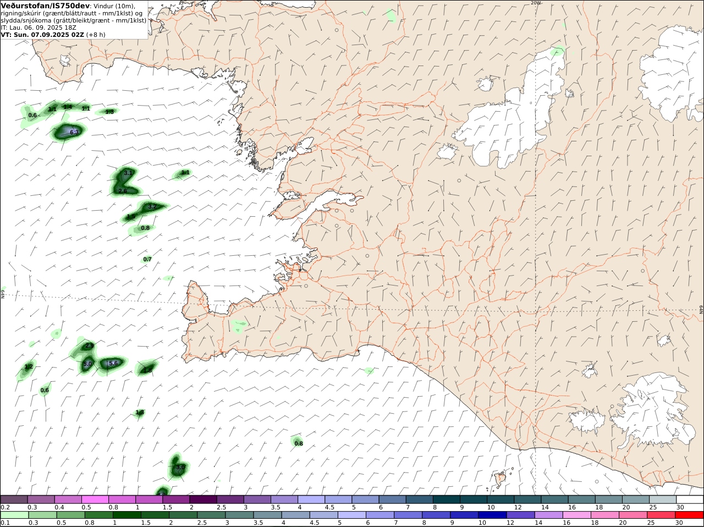Click the 5.6 precipitation value label

(113, 363)
